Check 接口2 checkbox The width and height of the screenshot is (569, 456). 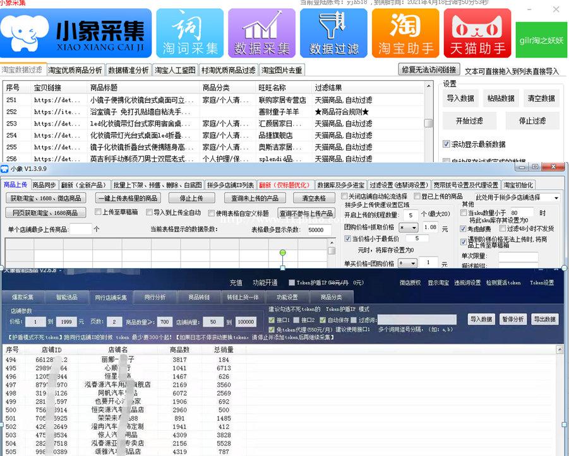coord(296,320)
